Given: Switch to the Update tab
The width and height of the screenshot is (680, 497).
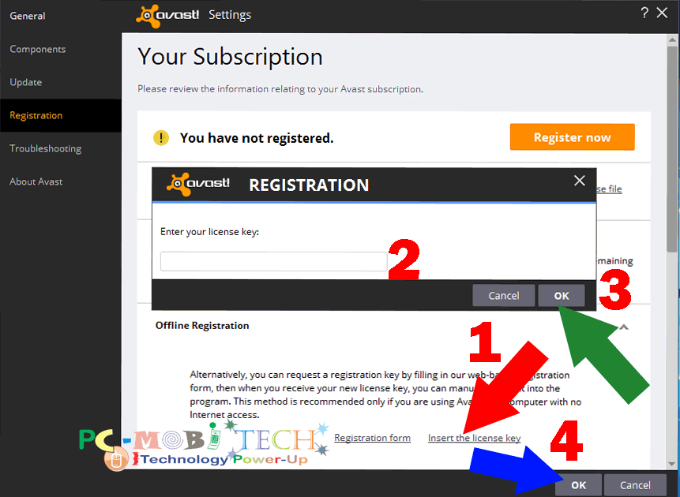Looking at the screenshot, I should (x=25, y=82).
